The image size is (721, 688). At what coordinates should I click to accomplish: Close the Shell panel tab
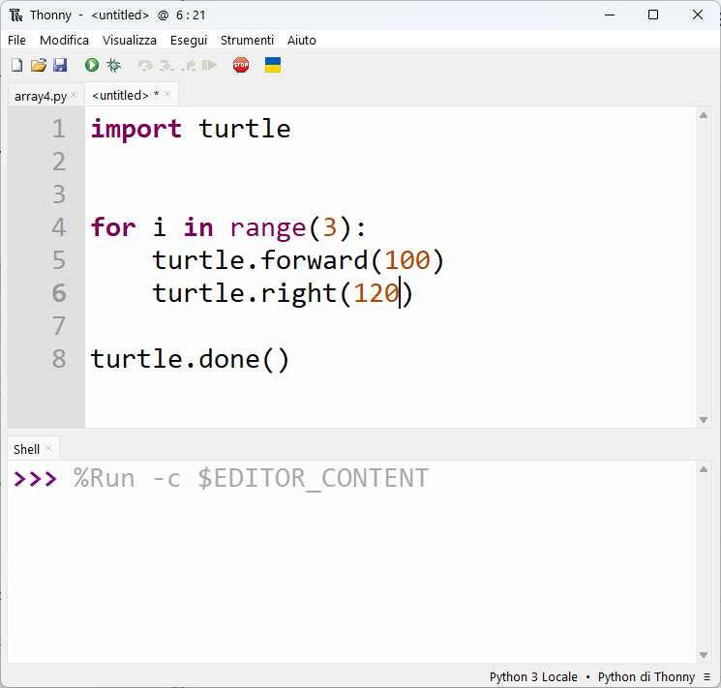click(x=48, y=448)
